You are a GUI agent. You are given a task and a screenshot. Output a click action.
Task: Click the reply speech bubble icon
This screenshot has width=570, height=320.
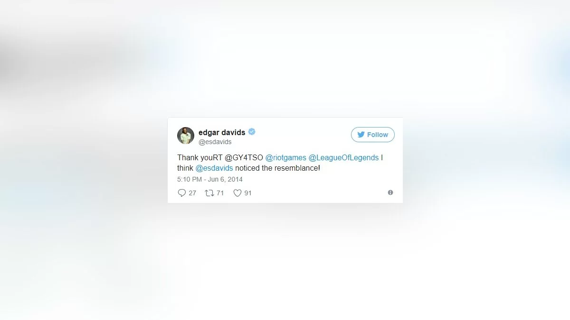181,193
